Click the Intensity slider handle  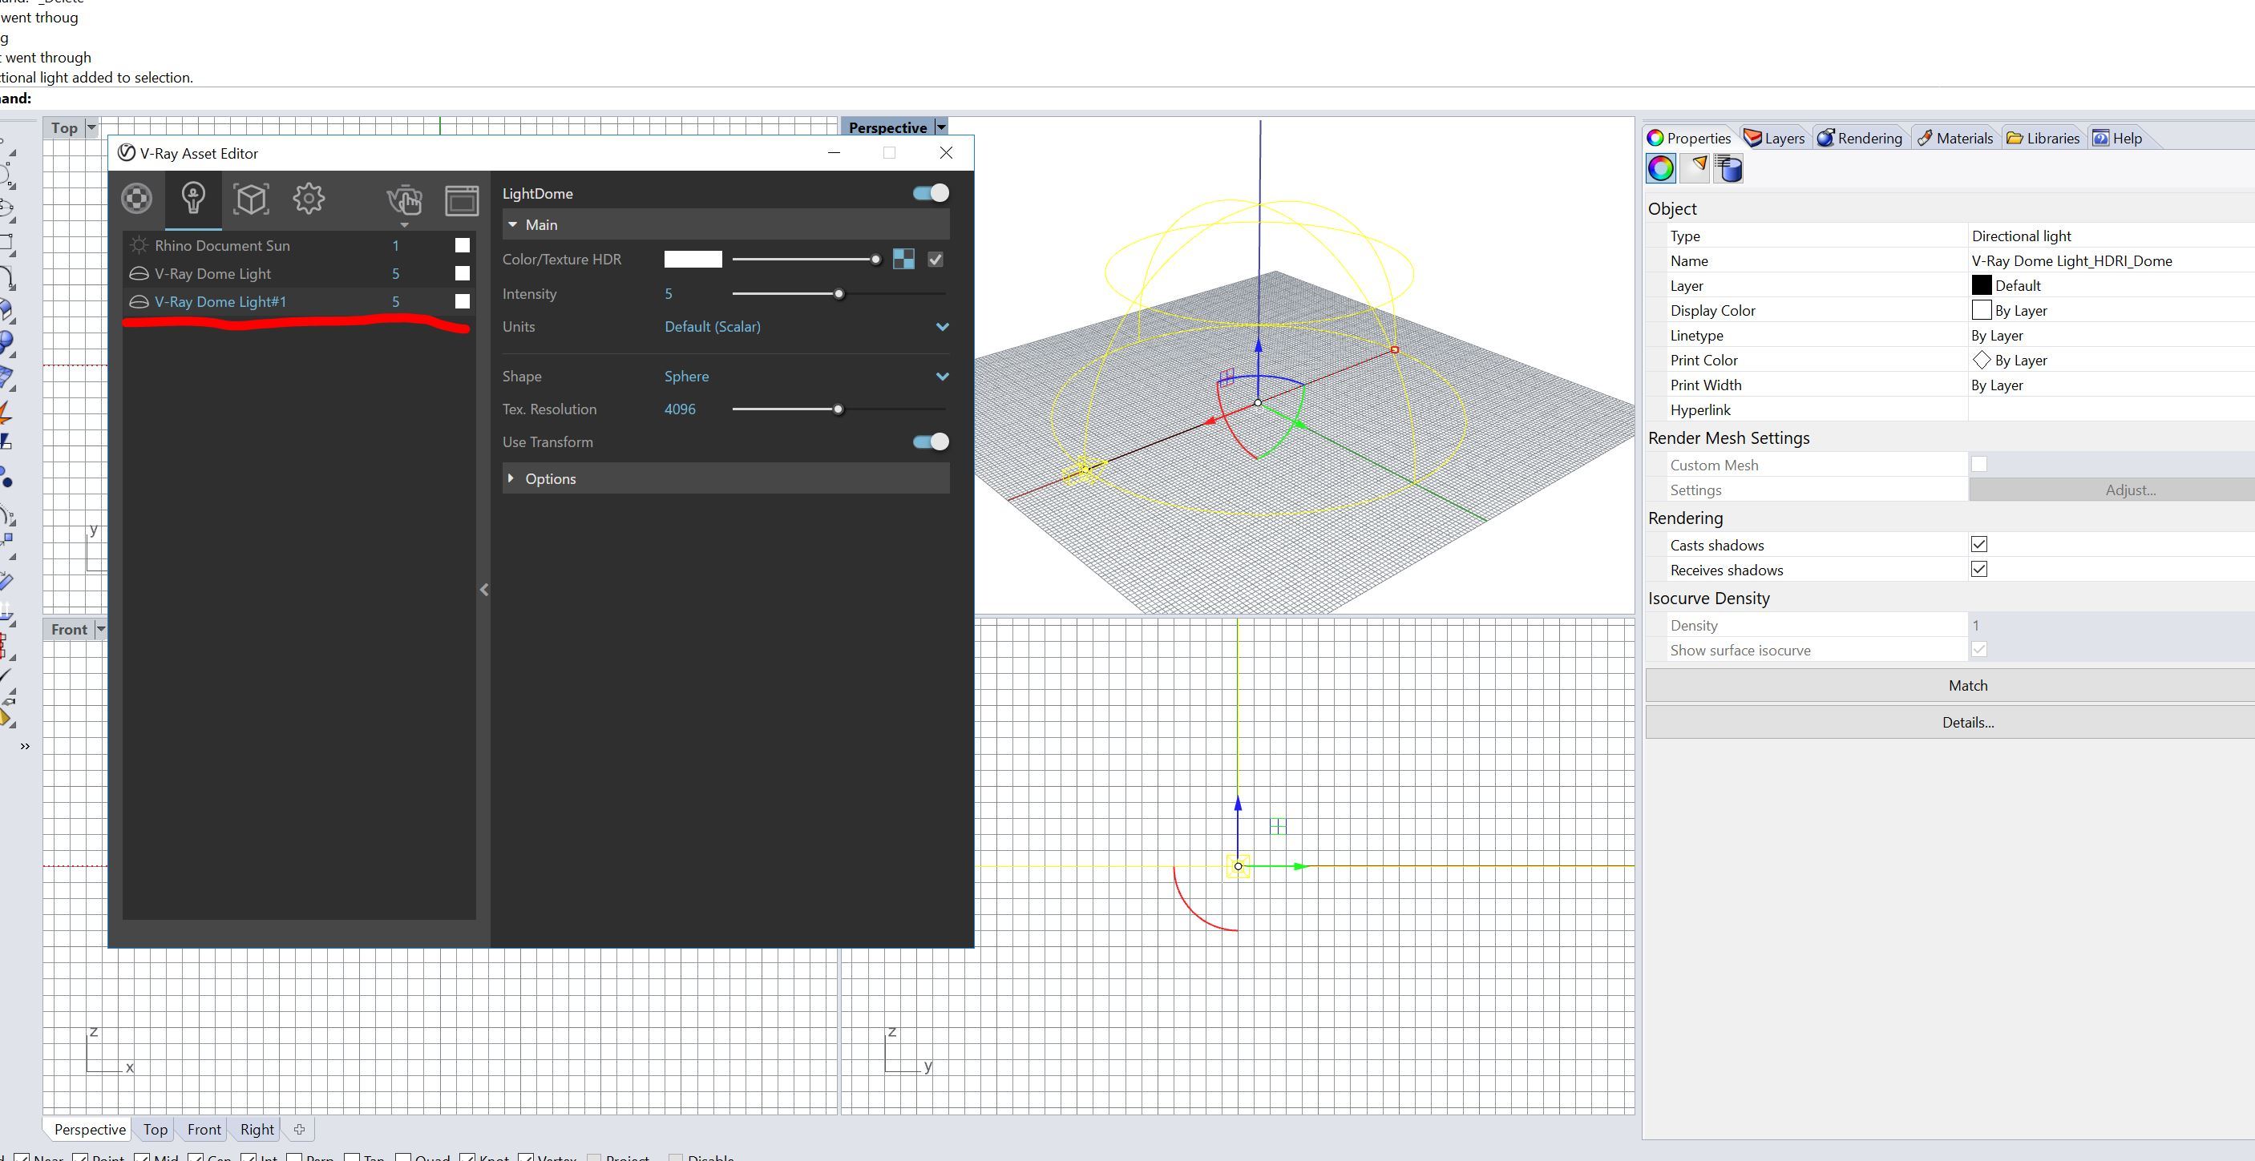pyautogui.click(x=839, y=294)
